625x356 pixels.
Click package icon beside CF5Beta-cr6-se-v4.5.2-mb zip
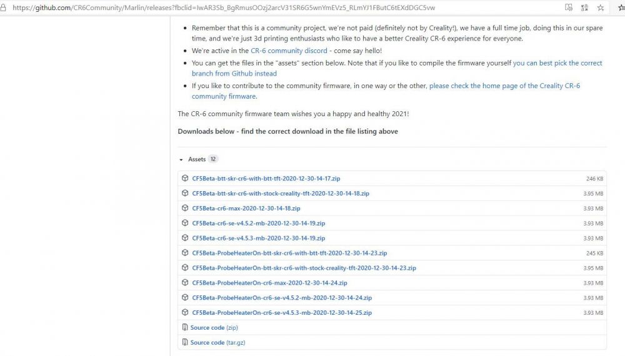(x=185, y=222)
